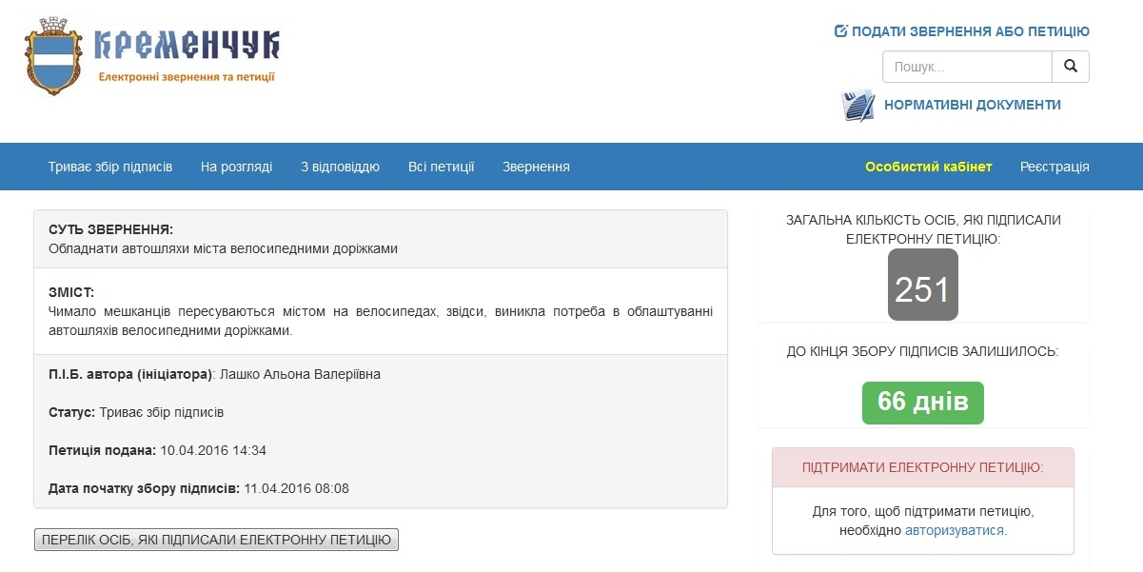Click the normative documents notebook icon

[857, 106]
